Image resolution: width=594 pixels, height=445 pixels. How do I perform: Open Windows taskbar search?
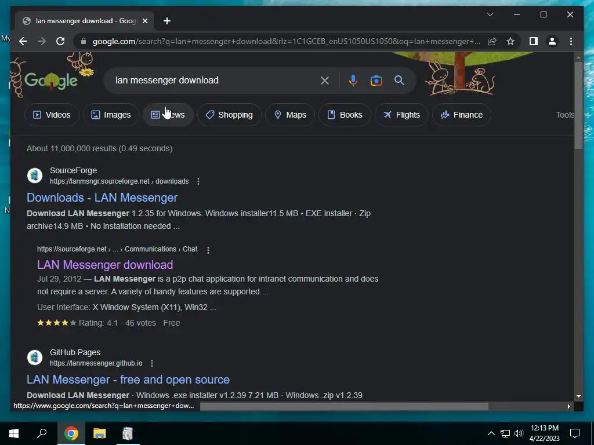(x=42, y=433)
